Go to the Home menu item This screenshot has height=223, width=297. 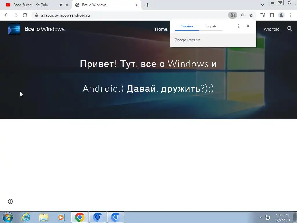point(161,29)
